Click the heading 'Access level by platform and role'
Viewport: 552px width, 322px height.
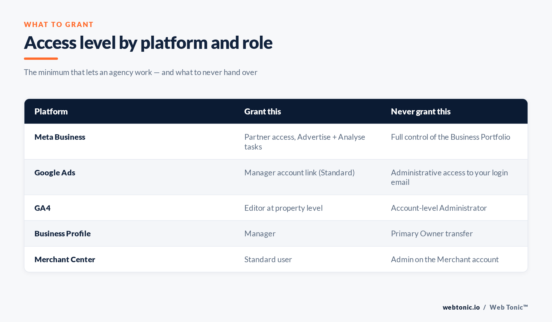point(148,43)
